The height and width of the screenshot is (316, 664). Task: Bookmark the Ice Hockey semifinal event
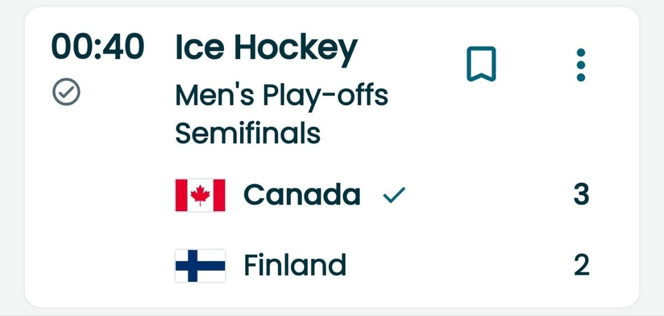tap(481, 64)
